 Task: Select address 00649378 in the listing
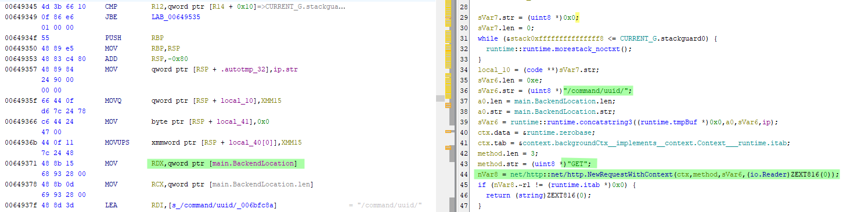[20, 185]
